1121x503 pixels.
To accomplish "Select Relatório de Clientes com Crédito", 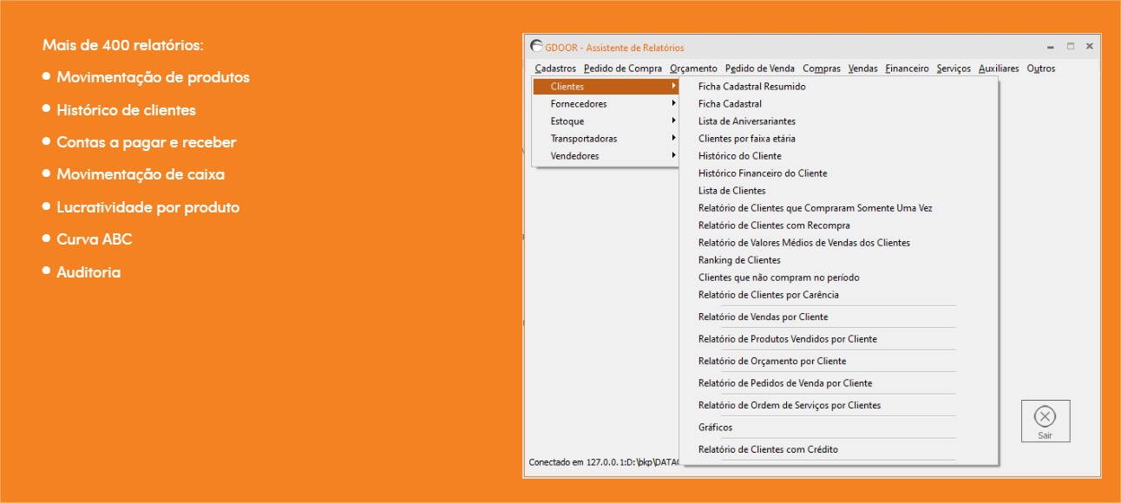I will 768,449.
